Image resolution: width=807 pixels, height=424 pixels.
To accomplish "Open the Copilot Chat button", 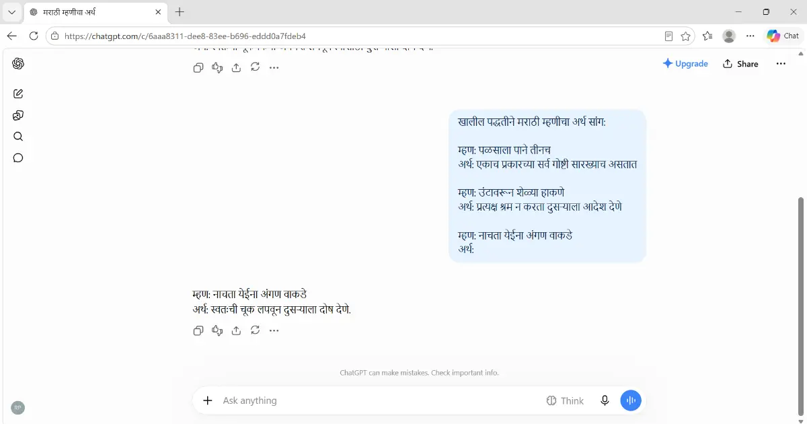I will [x=783, y=36].
